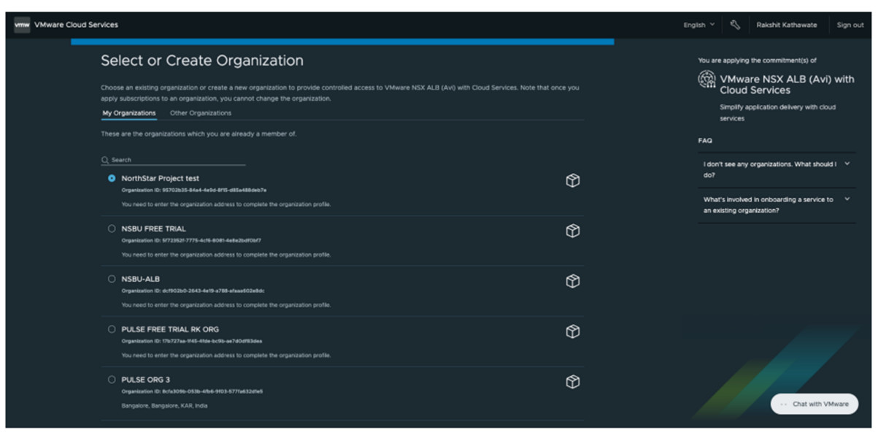Click the VMware NSX ALB service icon
The image size is (878, 438).
pyautogui.click(x=706, y=80)
